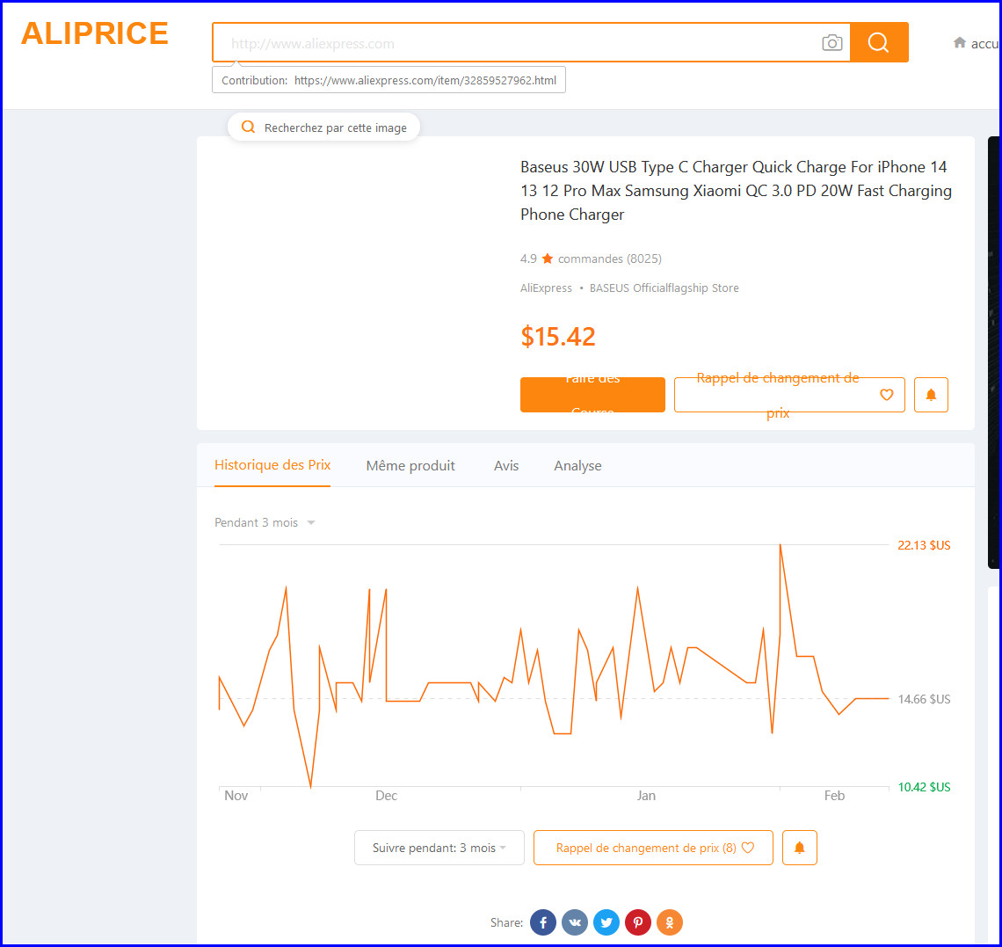This screenshot has height=947, width=1002.
Task: Share on Facebook
Action: pos(543,922)
